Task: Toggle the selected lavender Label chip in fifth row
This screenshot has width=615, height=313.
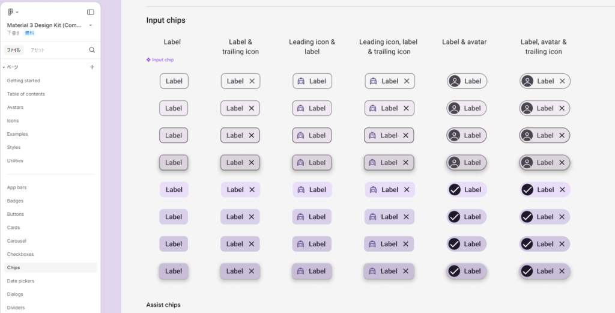Action: (x=174, y=190)
